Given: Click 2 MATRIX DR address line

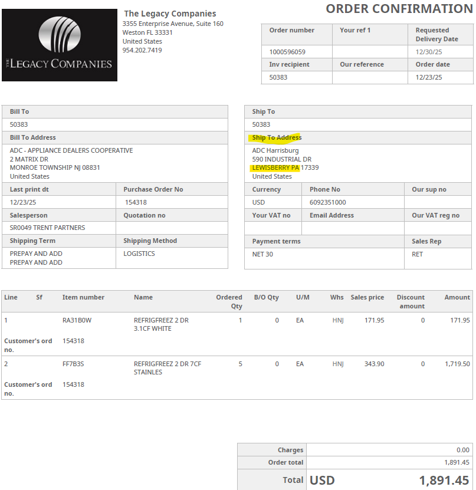Looking at the screenshot, I should click(x=29, y=159).
